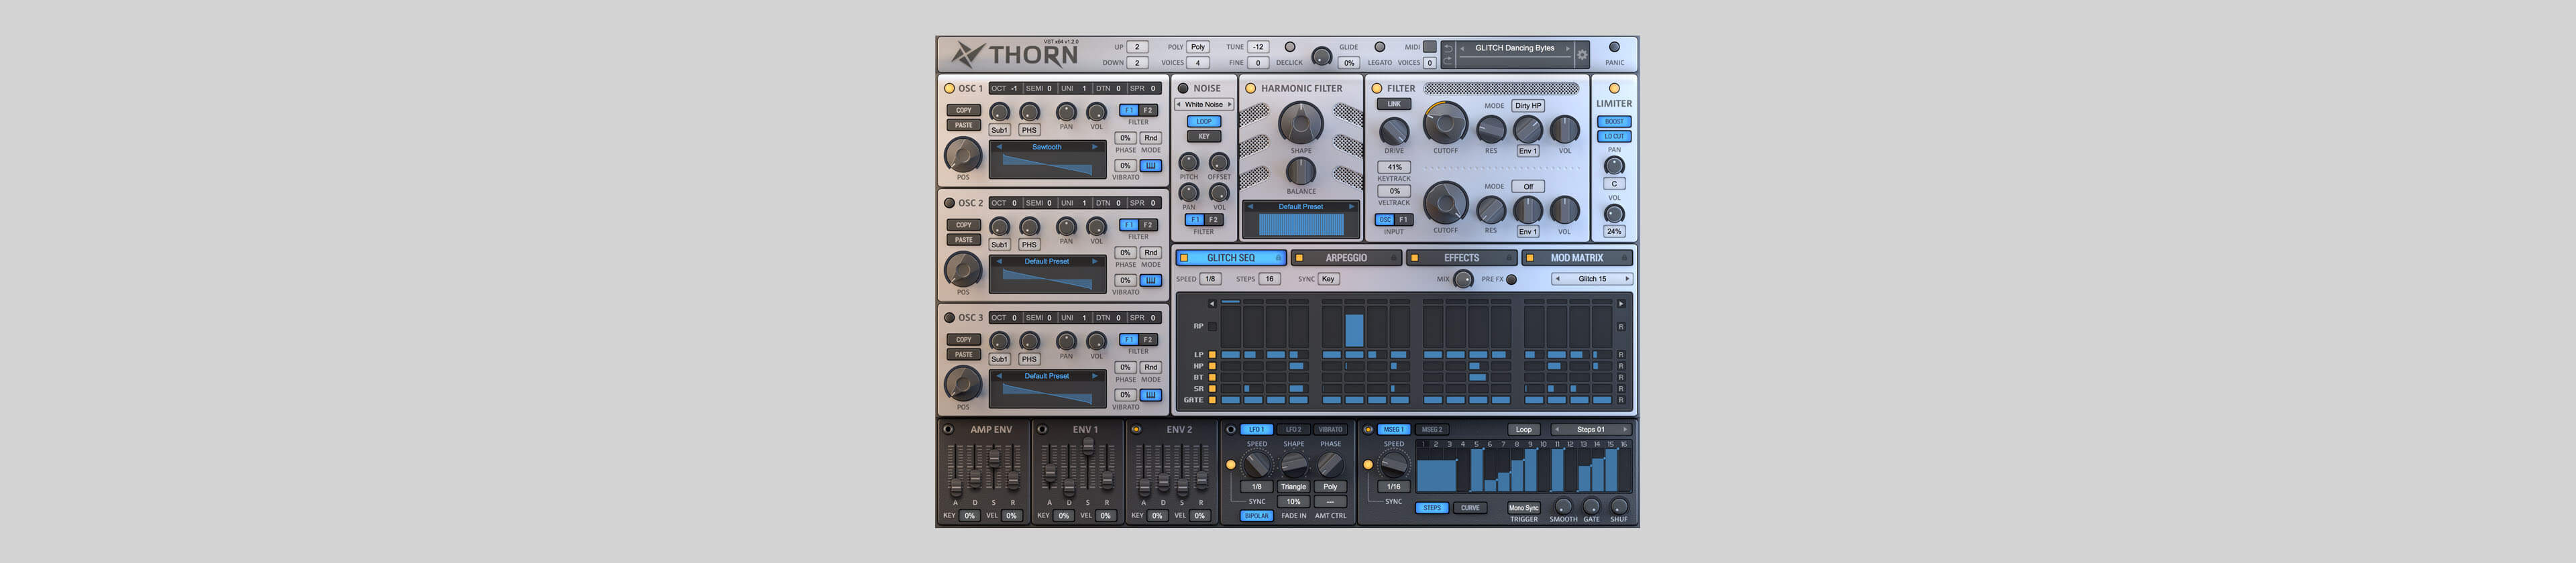2576x563 pixels.
Task: Click glitch sequencer scroll-right arrow
Action: (1621, 304)
